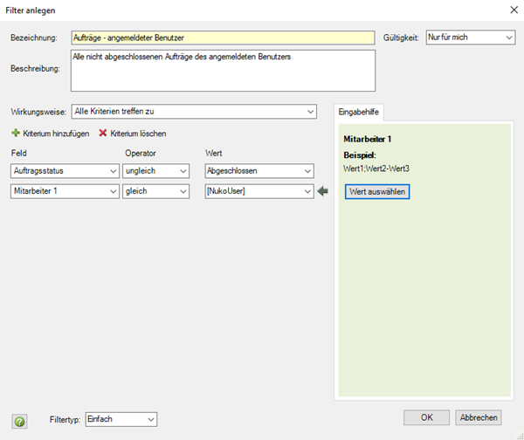Open the Auftragsstatus field dropdown
Image resolution: width=524 pixels, height=440 pixels.
65,171
